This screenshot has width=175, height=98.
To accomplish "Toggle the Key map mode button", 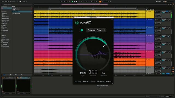I will tap(160, 2).
